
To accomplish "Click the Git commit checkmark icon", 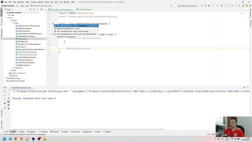I will (x=229, y=6).
